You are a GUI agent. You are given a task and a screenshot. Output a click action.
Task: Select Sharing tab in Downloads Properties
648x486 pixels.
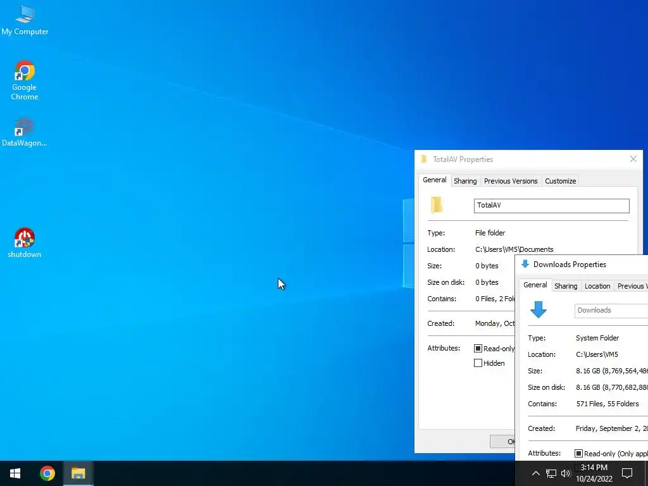point(566,286)
